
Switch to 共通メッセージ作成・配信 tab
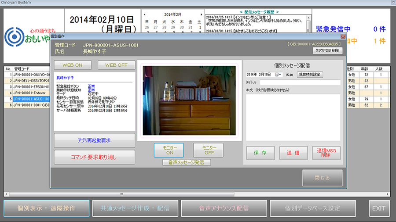click(x=134, y=208)
